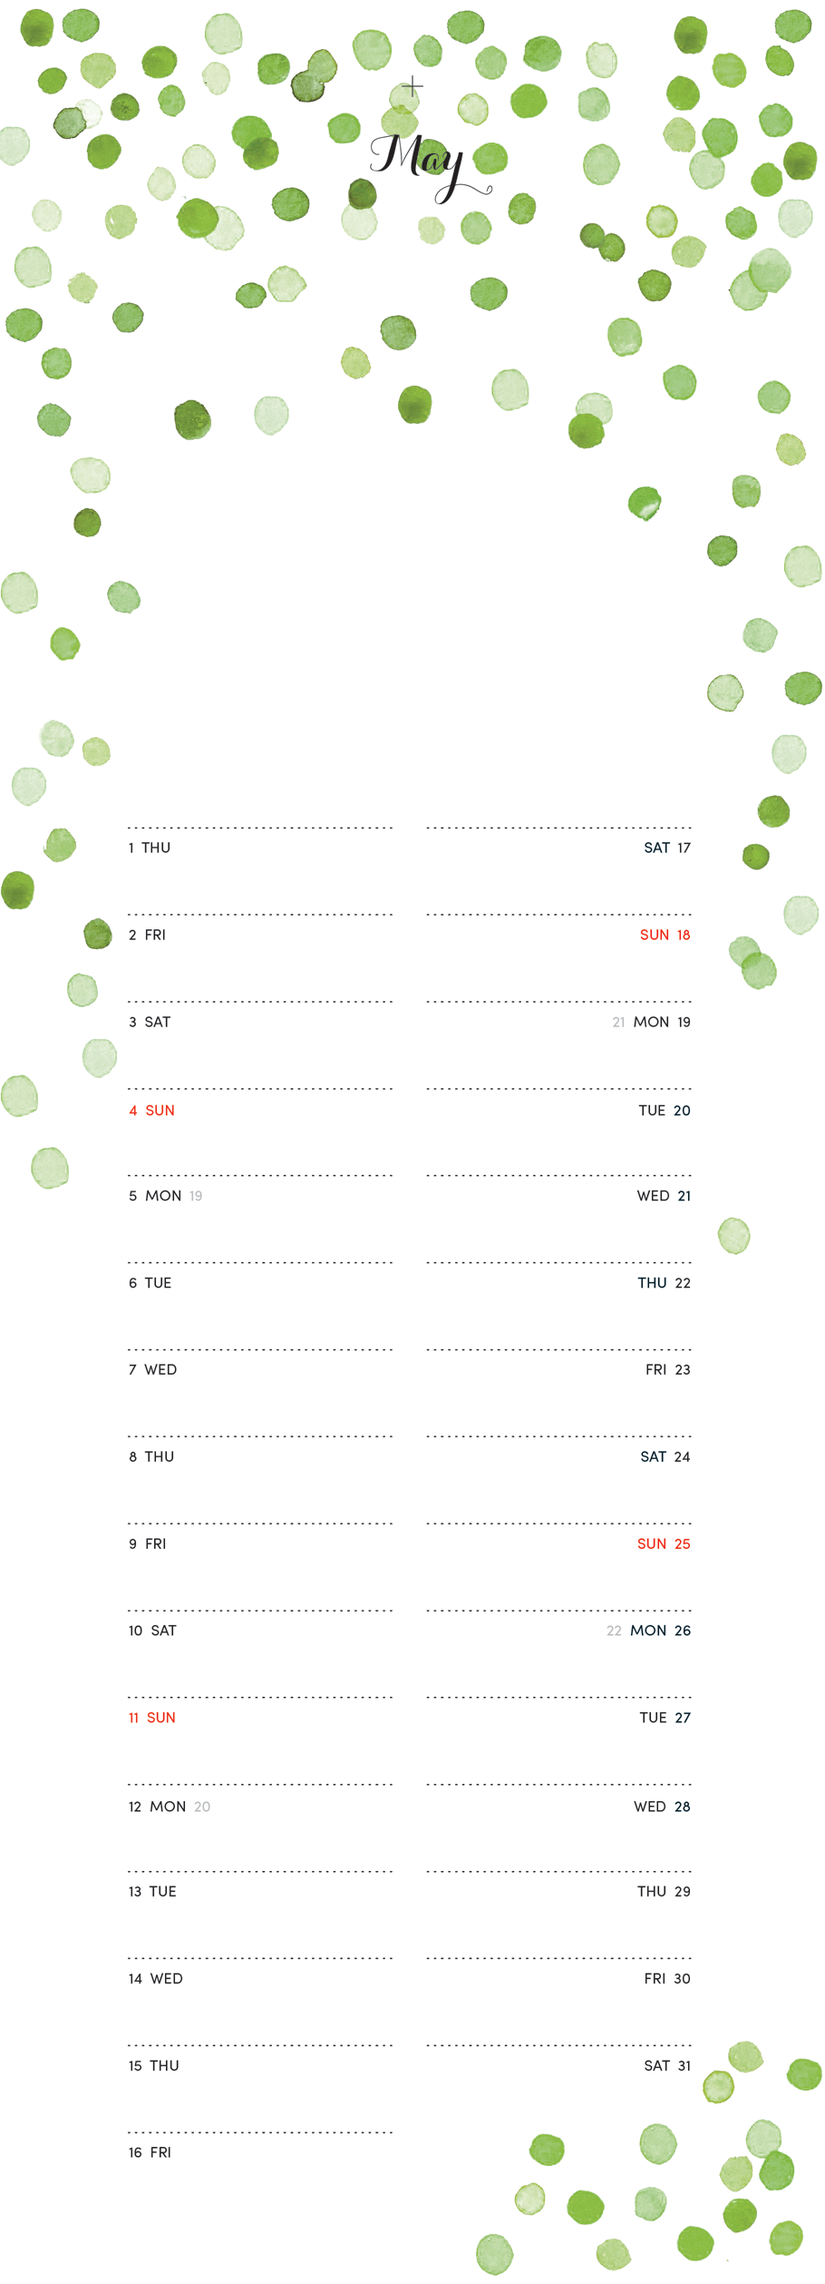Select the WED 28 date entry
The image size is (825, 2284).
(x=662, y=1807)
